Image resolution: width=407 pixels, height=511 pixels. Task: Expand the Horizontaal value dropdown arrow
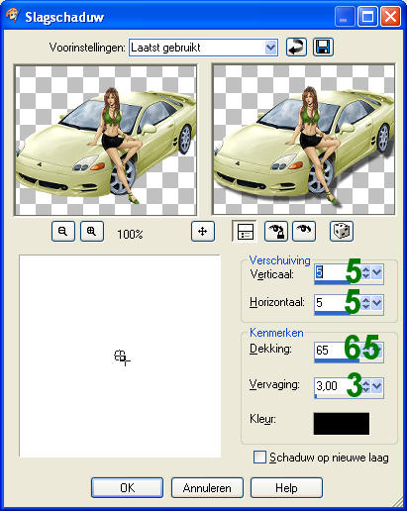tap(376, 302)
